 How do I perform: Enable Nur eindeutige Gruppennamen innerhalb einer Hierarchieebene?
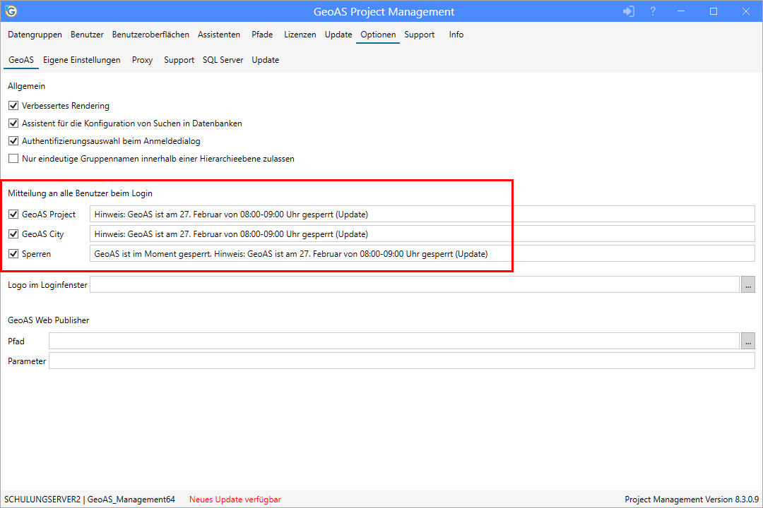pyautogui.click(x=13, y=158)
